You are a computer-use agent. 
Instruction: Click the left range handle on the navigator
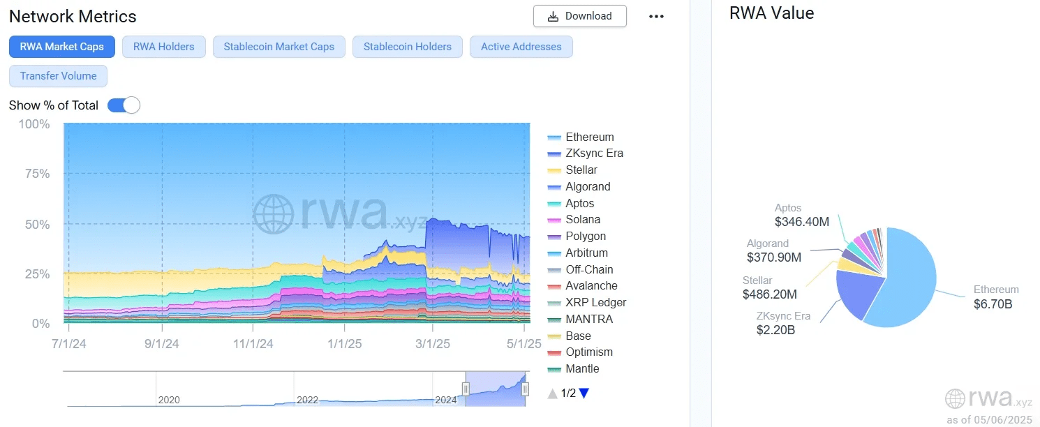pyautogui.click(x=466, y=389)
